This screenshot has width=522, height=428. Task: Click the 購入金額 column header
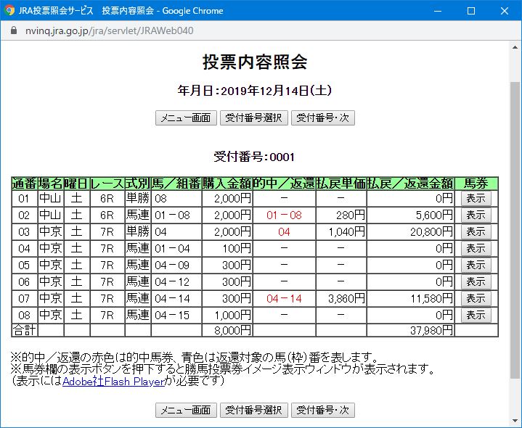tap(227, 184)
